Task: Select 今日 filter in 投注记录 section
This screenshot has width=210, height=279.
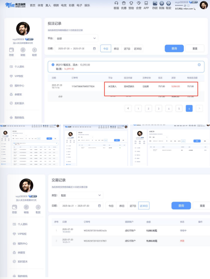Action: 106,49
